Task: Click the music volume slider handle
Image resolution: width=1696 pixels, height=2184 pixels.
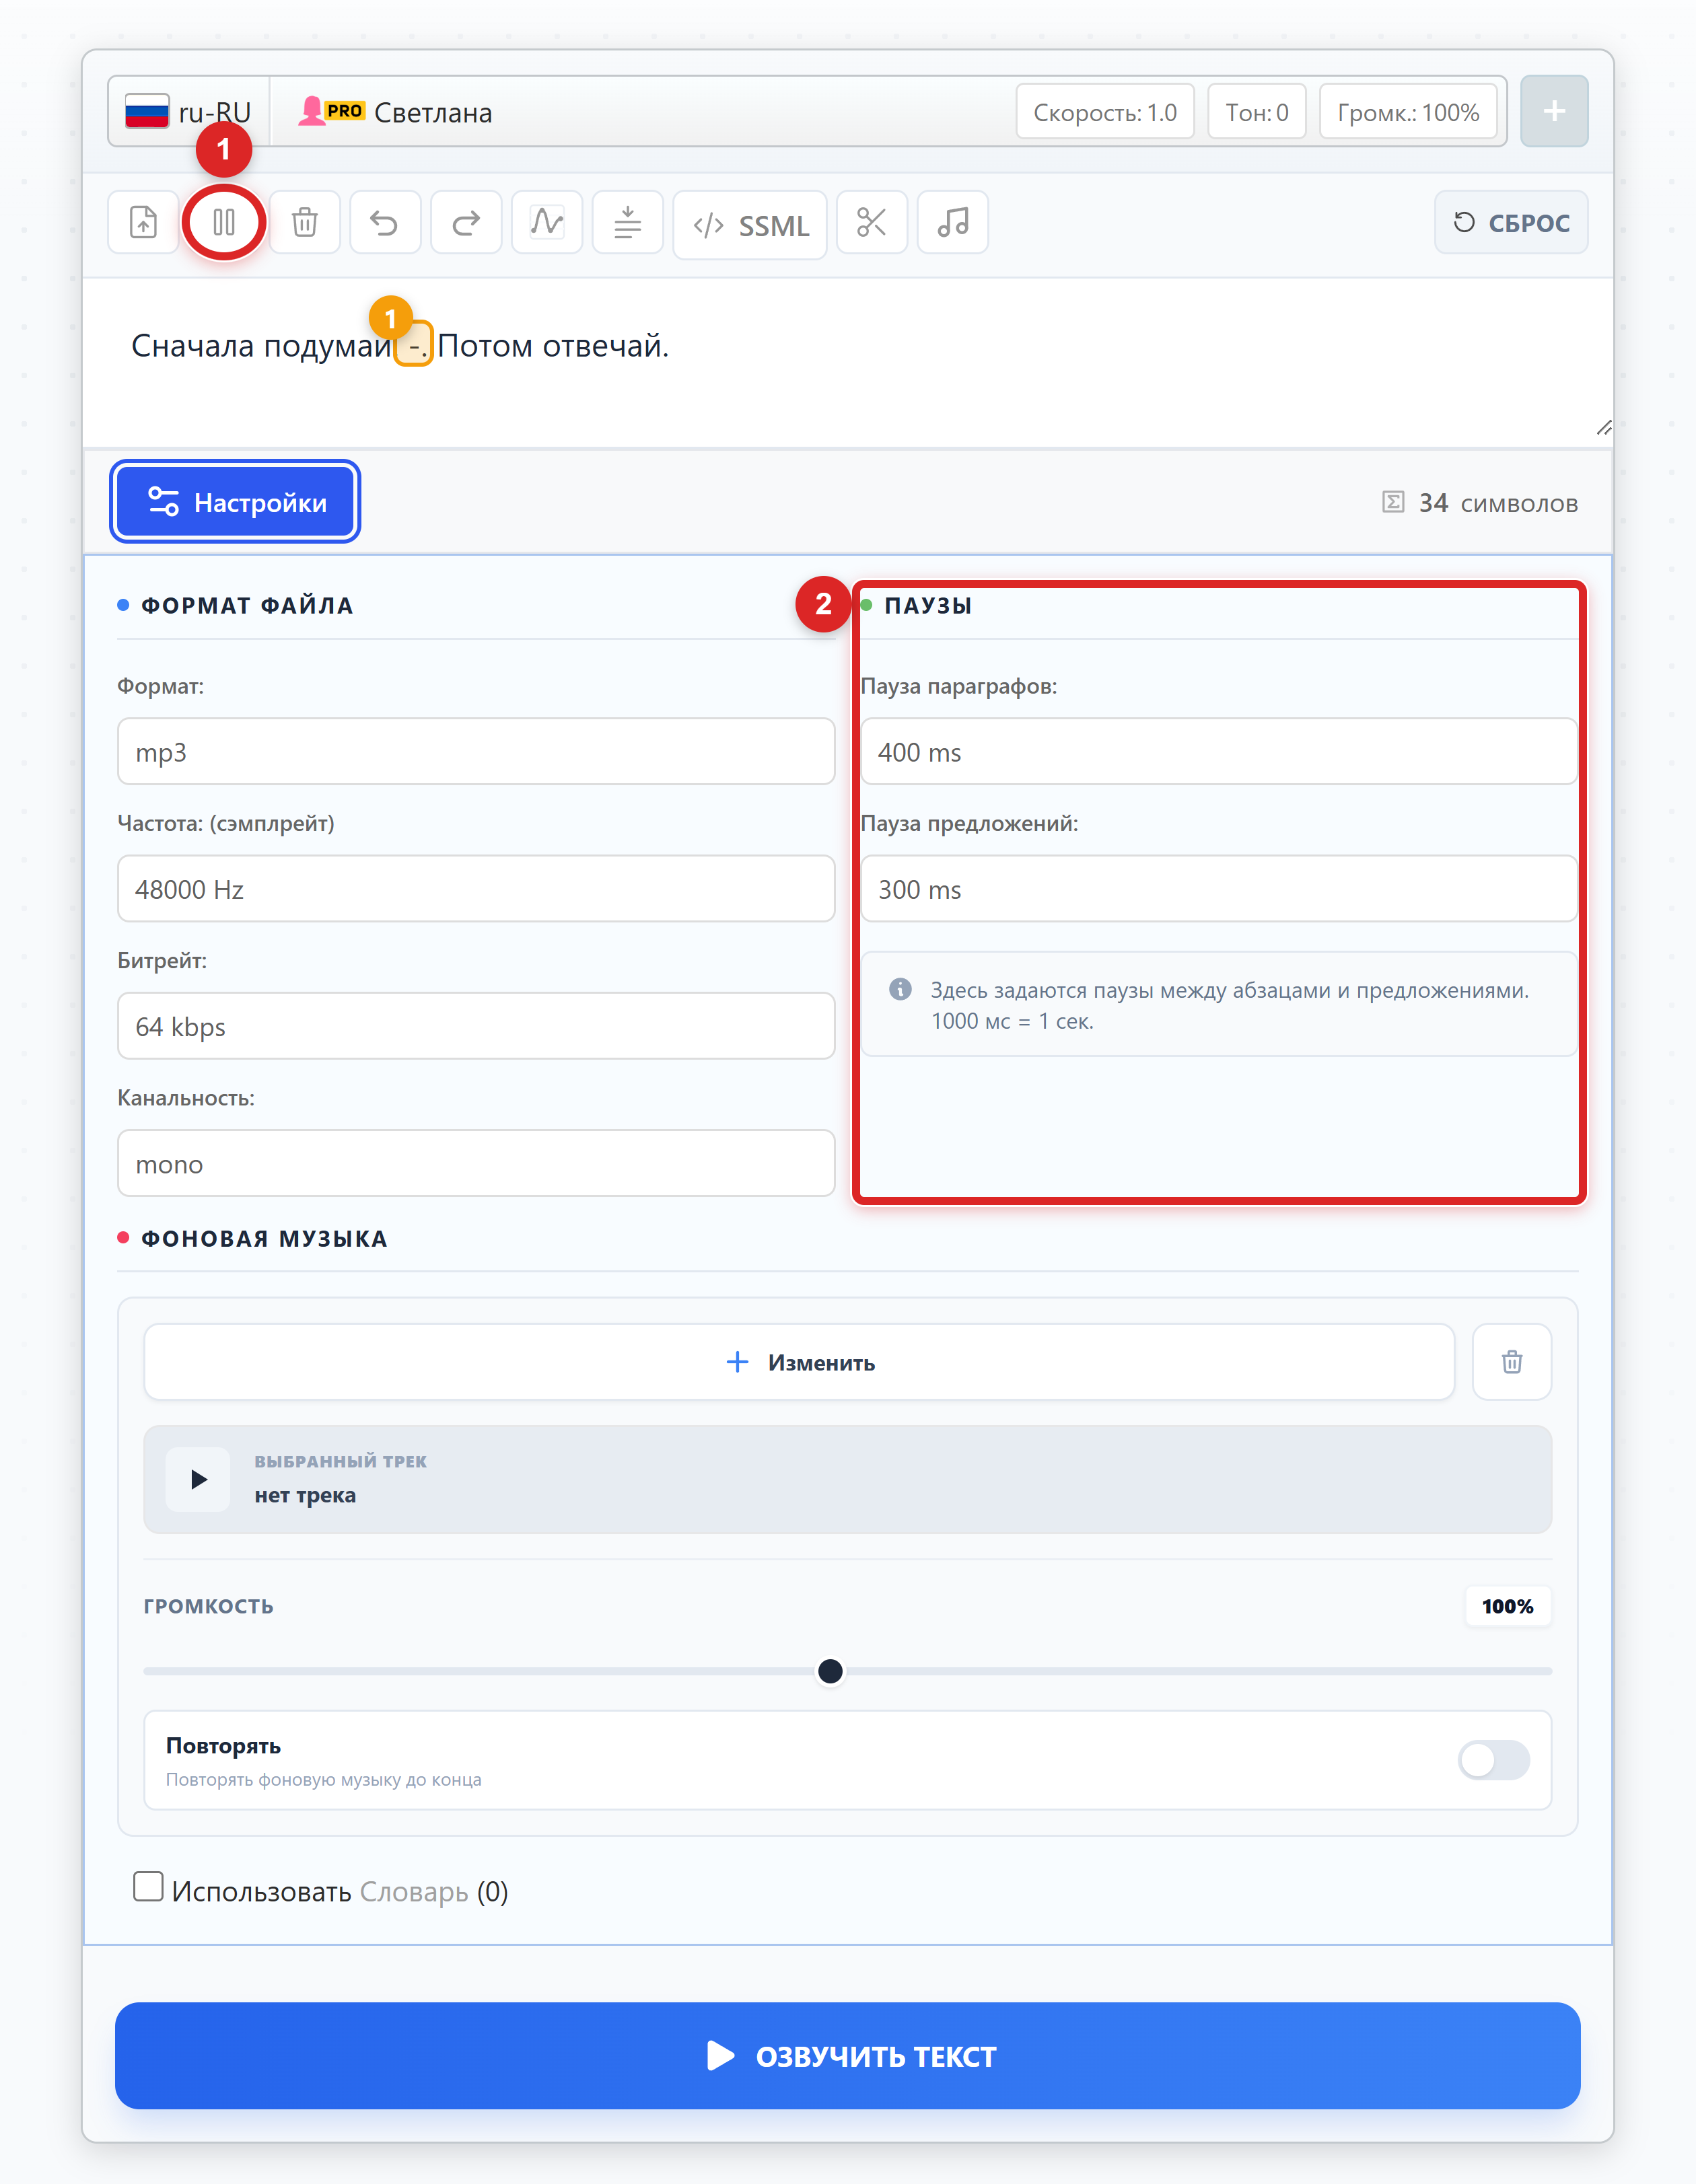Action: tap(830, 1671)
